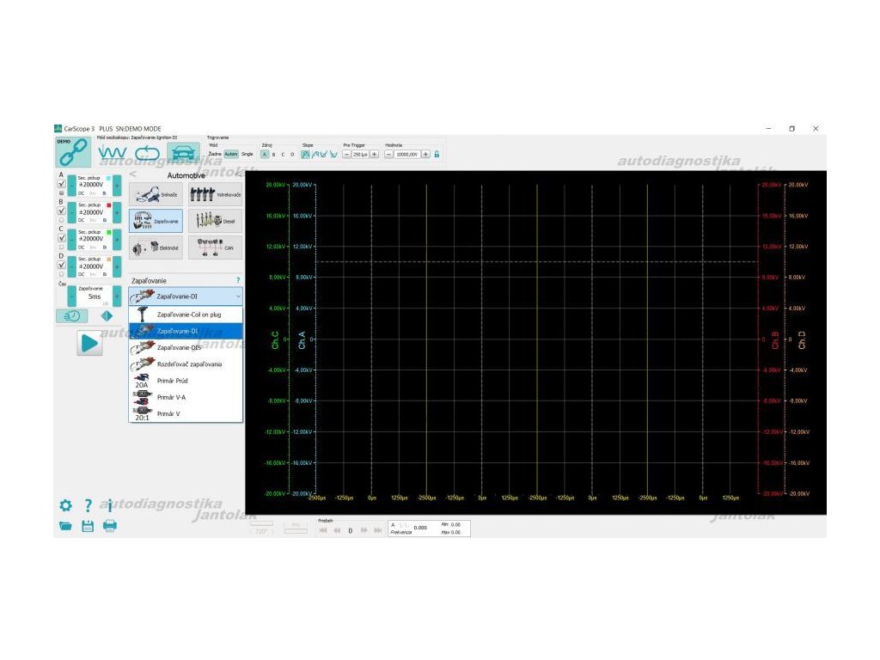Open the Snímače sensors category
The image size is (880, 660).
(156, 195)
